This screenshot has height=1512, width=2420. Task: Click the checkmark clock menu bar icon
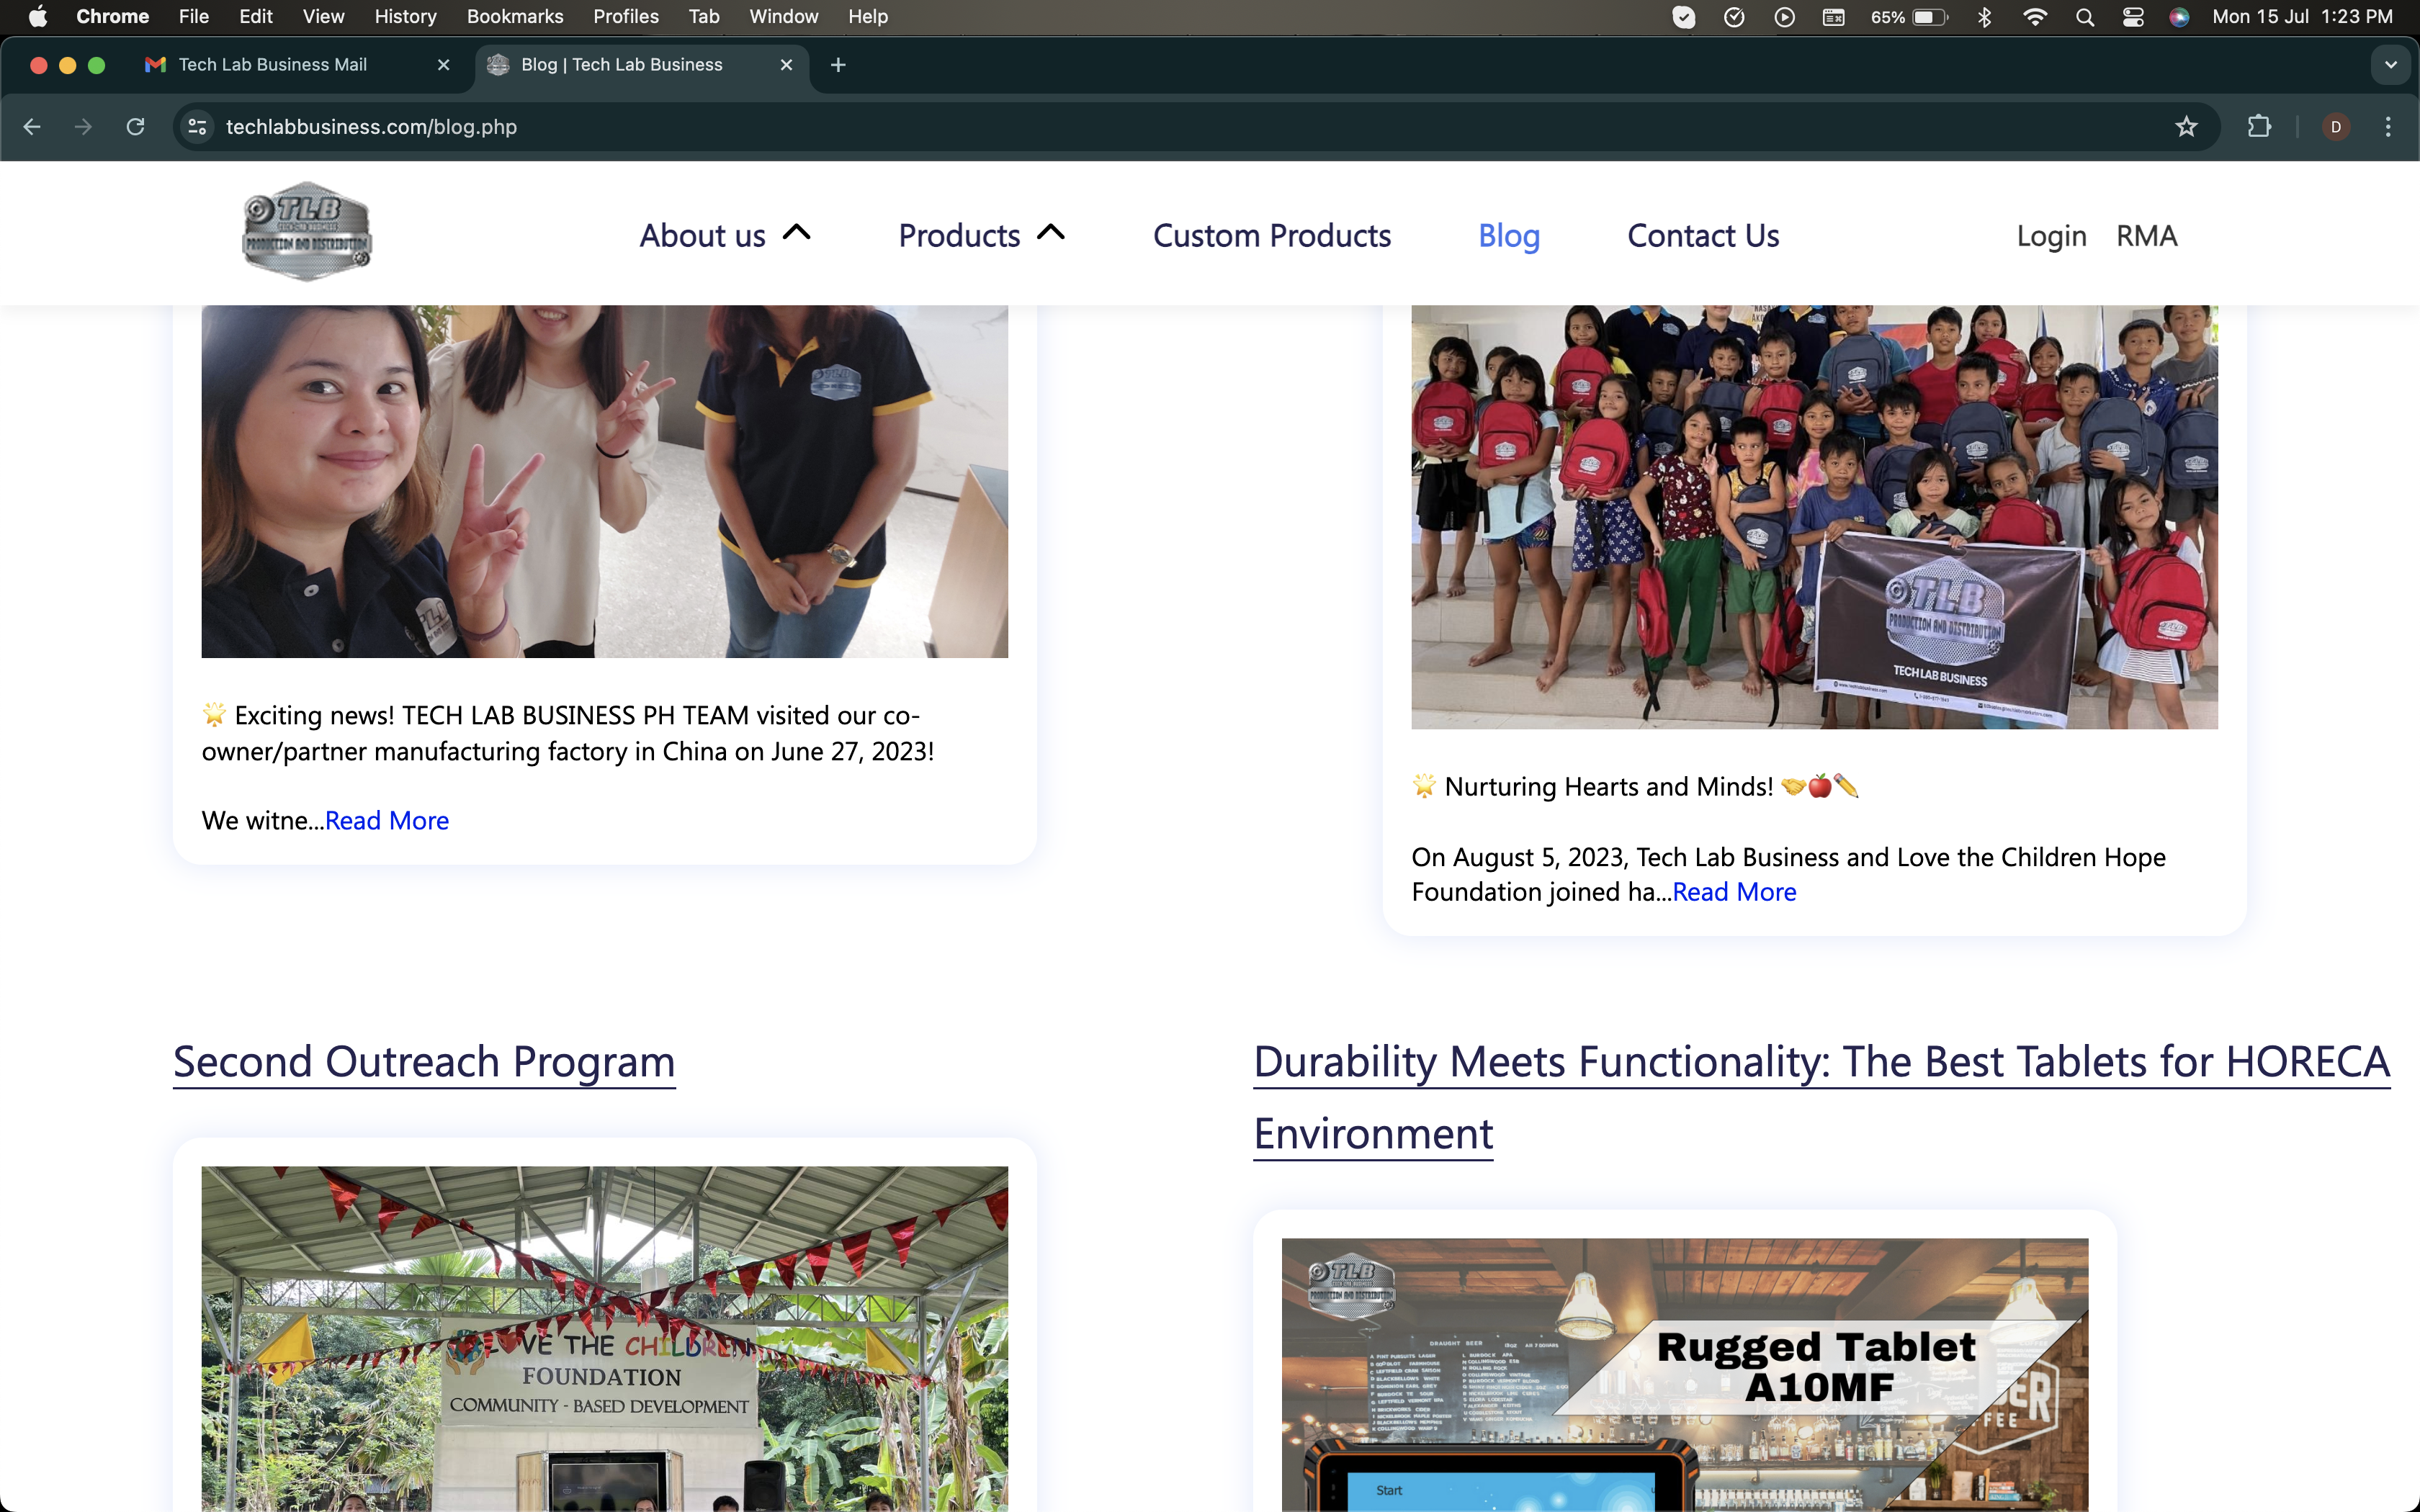1734,17
